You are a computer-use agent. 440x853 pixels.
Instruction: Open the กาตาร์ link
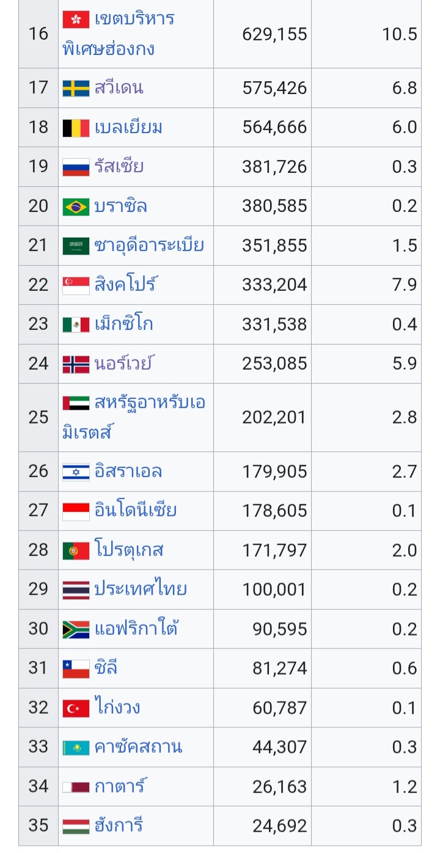point(120,786)
